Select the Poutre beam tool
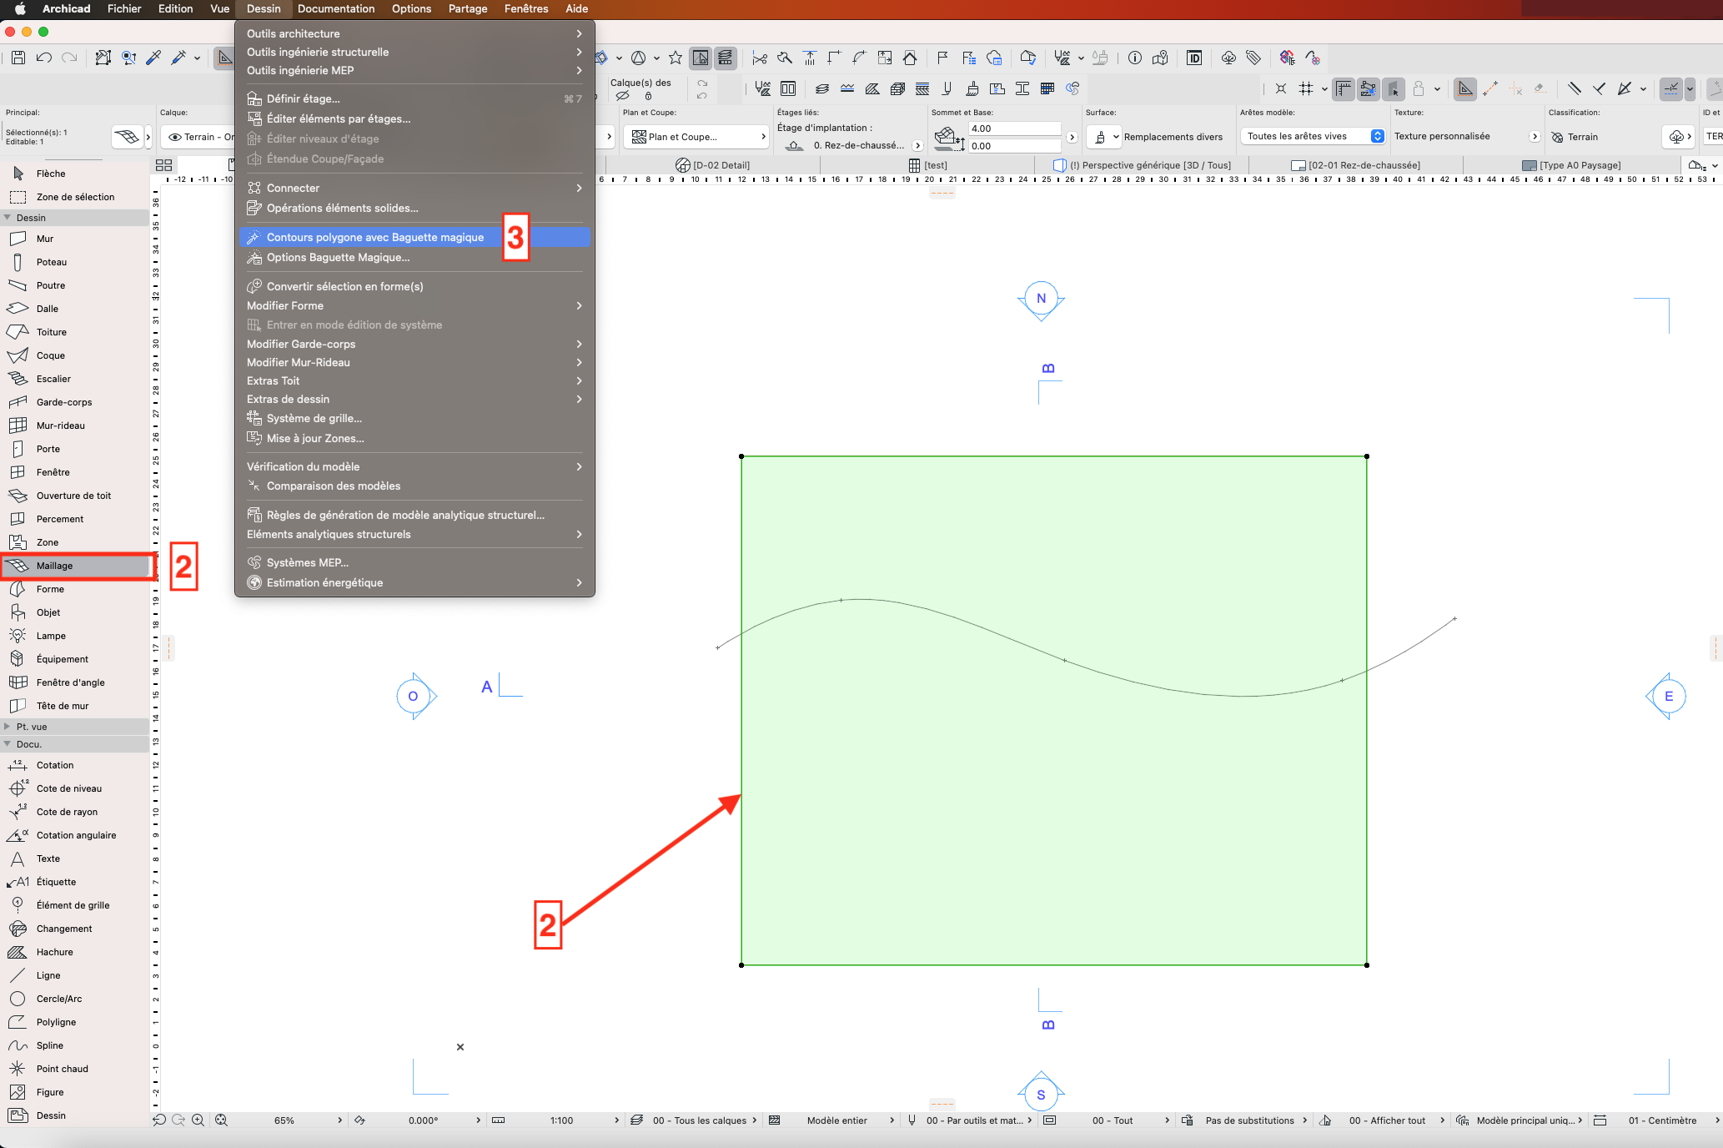Image resolution: width=1723 pixels, height=1148 pixels. click(x=75, y=285)
